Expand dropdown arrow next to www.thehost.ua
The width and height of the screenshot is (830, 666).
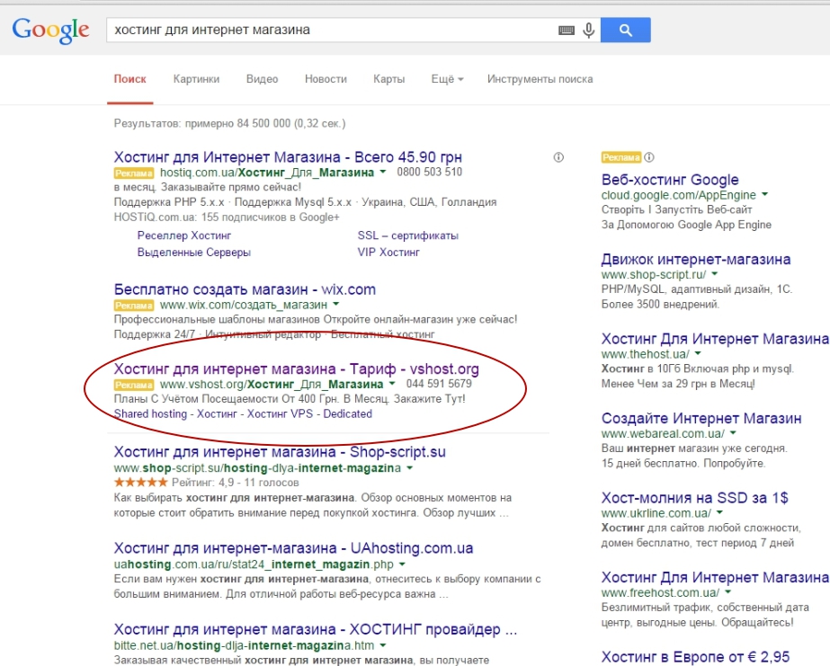(x=698, y=353)
